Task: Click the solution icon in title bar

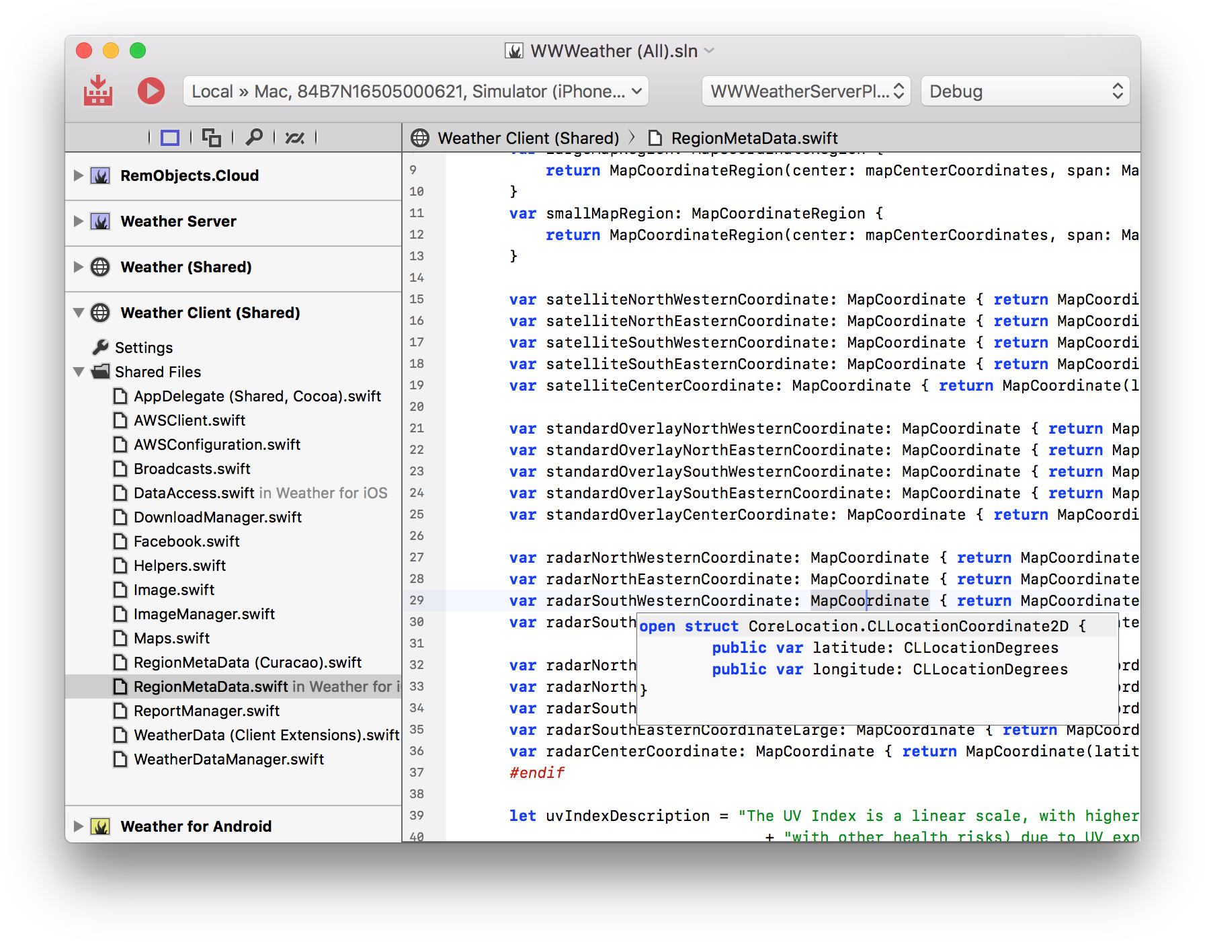Action: tap(514, 51)
